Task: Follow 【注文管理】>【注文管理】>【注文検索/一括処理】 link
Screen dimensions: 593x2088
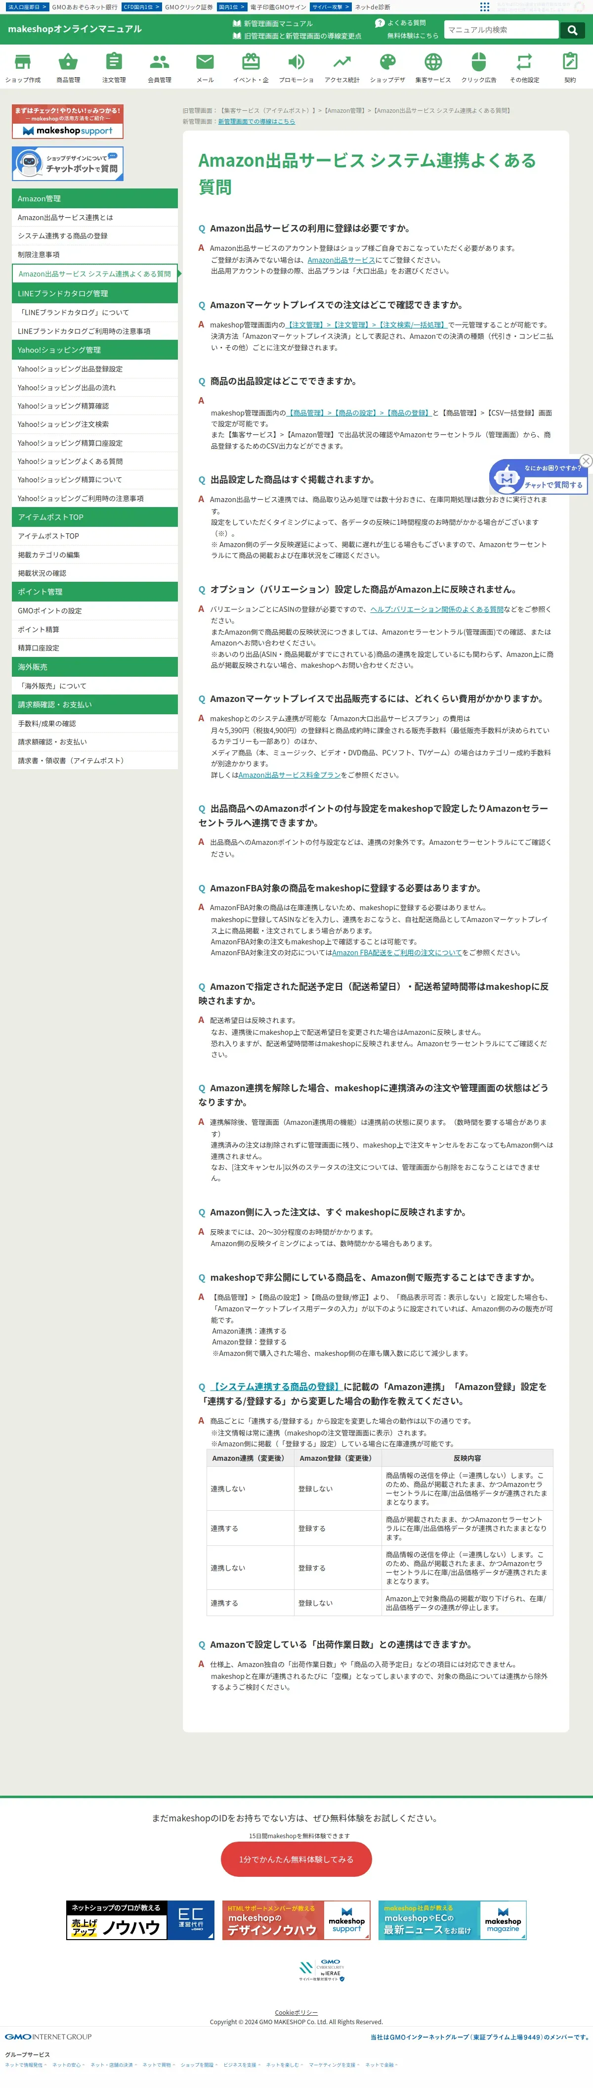Action: pyautogui.click(x=367, y=325)
